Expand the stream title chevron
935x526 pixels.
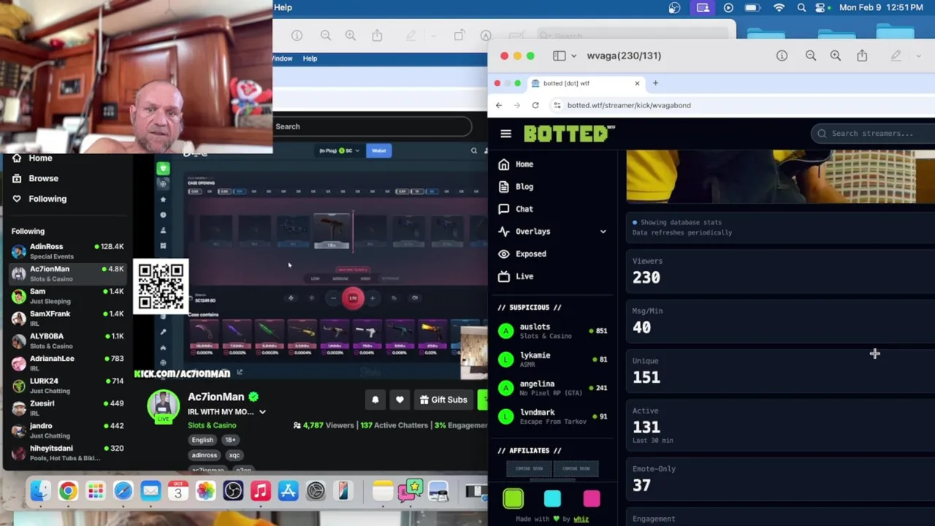(262, 412)
